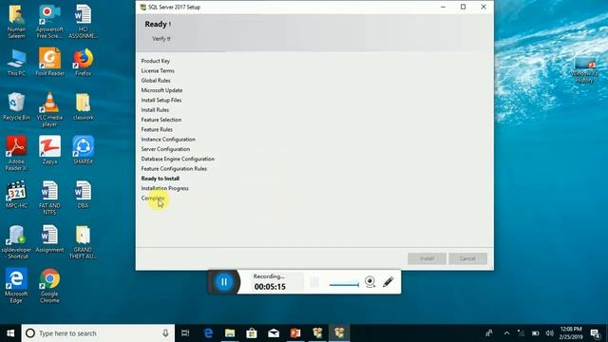
Task: Select the Global Rules step
Action: coord(156,80)
